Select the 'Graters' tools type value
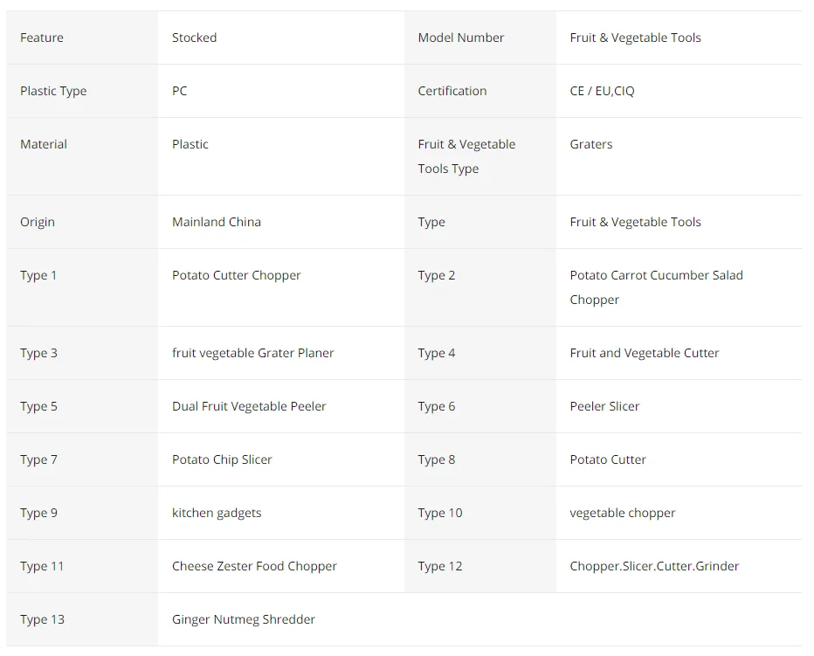 pos(590,144)
